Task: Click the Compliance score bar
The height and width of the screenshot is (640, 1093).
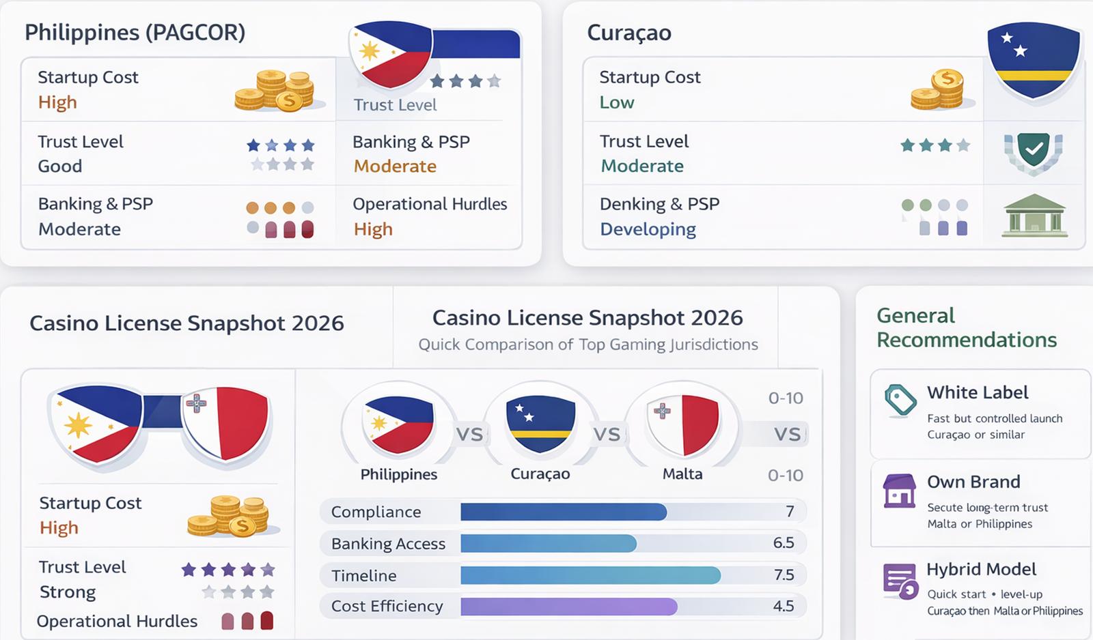Action: point(563,512)
